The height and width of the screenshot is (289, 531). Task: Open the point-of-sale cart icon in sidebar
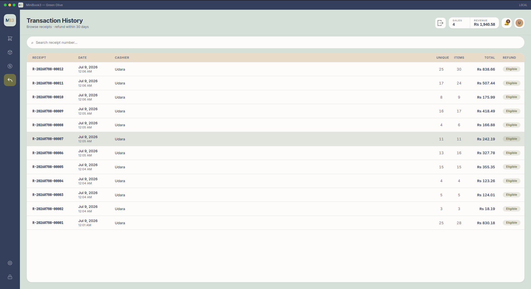coord(10,38)
